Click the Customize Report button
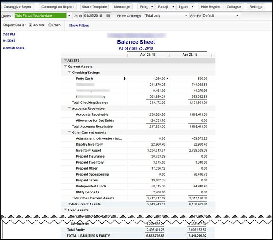 coord(19,7)
